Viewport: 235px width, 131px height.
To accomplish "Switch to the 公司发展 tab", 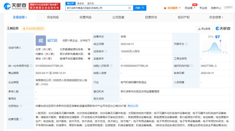I will point(118,17).
